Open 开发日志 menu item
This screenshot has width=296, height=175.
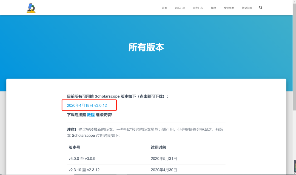[x=198, y=8]
